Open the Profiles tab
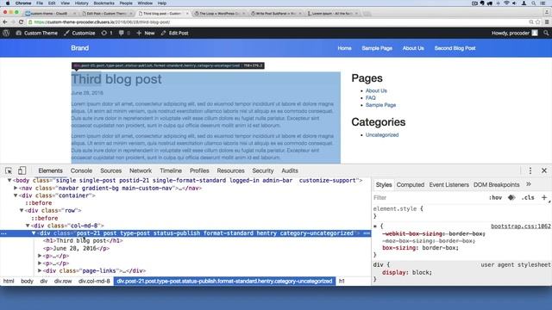Image resolution: width=552 pixels, height=310 pixels. 199,170
